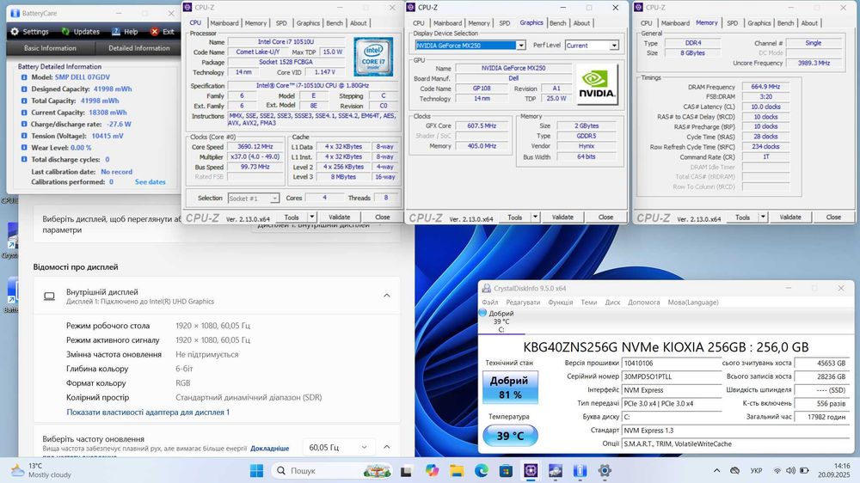Screen dimensions: 860x483
Task: Open Мова(Language) menu in CrystalDiskInfo
Action: click(x=692, y=302)
